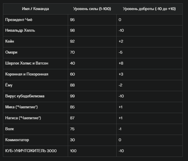Select the "Президент Чиё" name cell
Screen dimensions: 188x161
coord(18,20)
